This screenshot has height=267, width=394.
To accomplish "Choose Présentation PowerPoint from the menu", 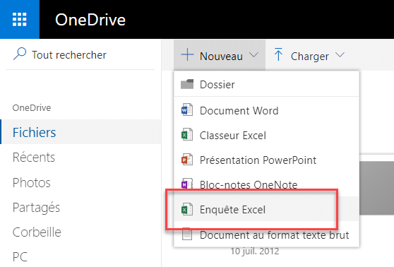I will click(267, 160).
